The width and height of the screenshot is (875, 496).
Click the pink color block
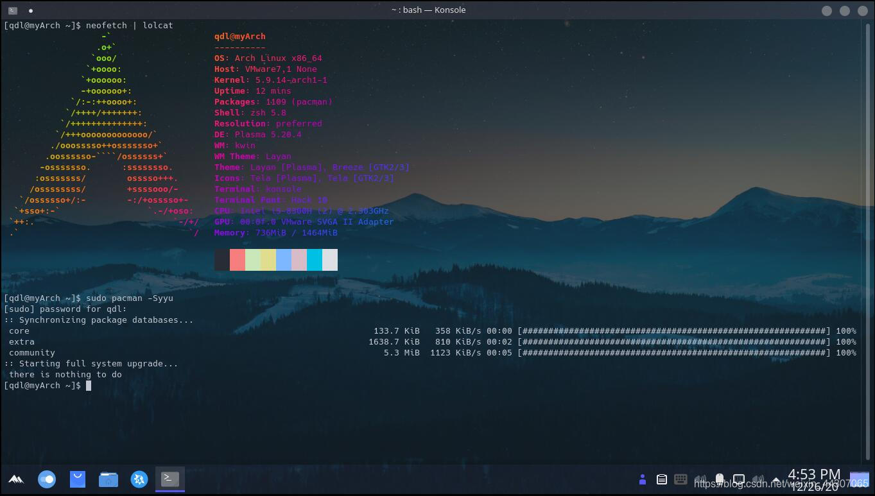tap(299, 260)
